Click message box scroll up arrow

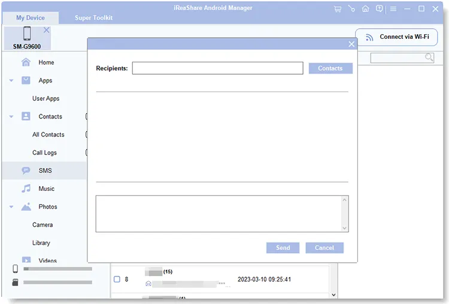coord(344,200)
